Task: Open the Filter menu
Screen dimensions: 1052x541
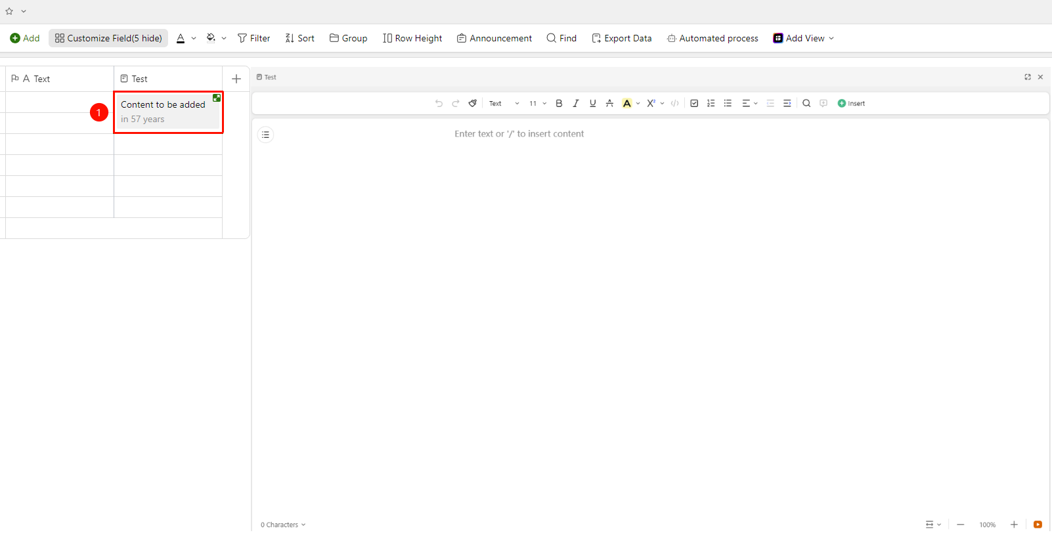Action: point(253,38)
